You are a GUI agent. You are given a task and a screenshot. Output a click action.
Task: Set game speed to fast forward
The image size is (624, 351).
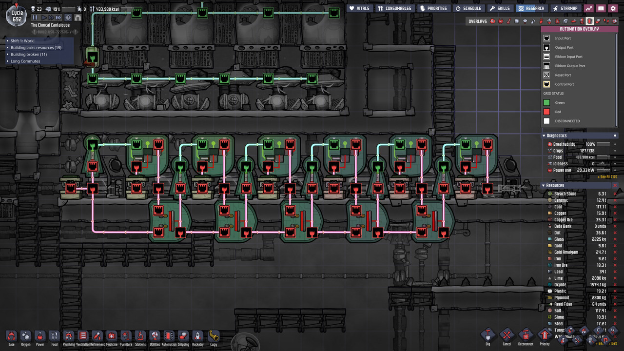pyautogui.click(x=50, y=18)
